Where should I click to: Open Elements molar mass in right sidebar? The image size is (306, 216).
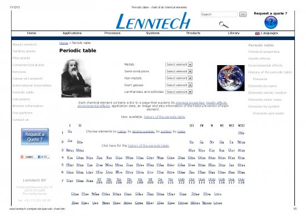pos(265,100)
